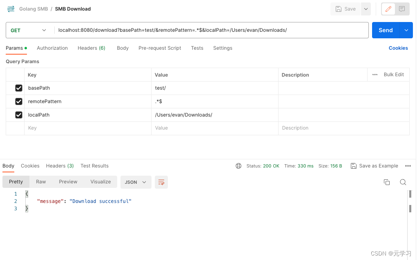The image size is (417, 260).
Task: Uncheck the remotePattern parameter checkbox
Action: tap(19, 101)
